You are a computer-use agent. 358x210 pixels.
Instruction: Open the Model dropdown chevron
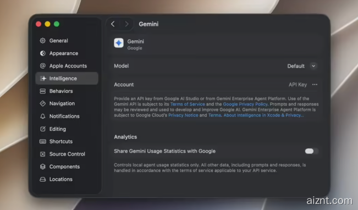pos(313,66)
